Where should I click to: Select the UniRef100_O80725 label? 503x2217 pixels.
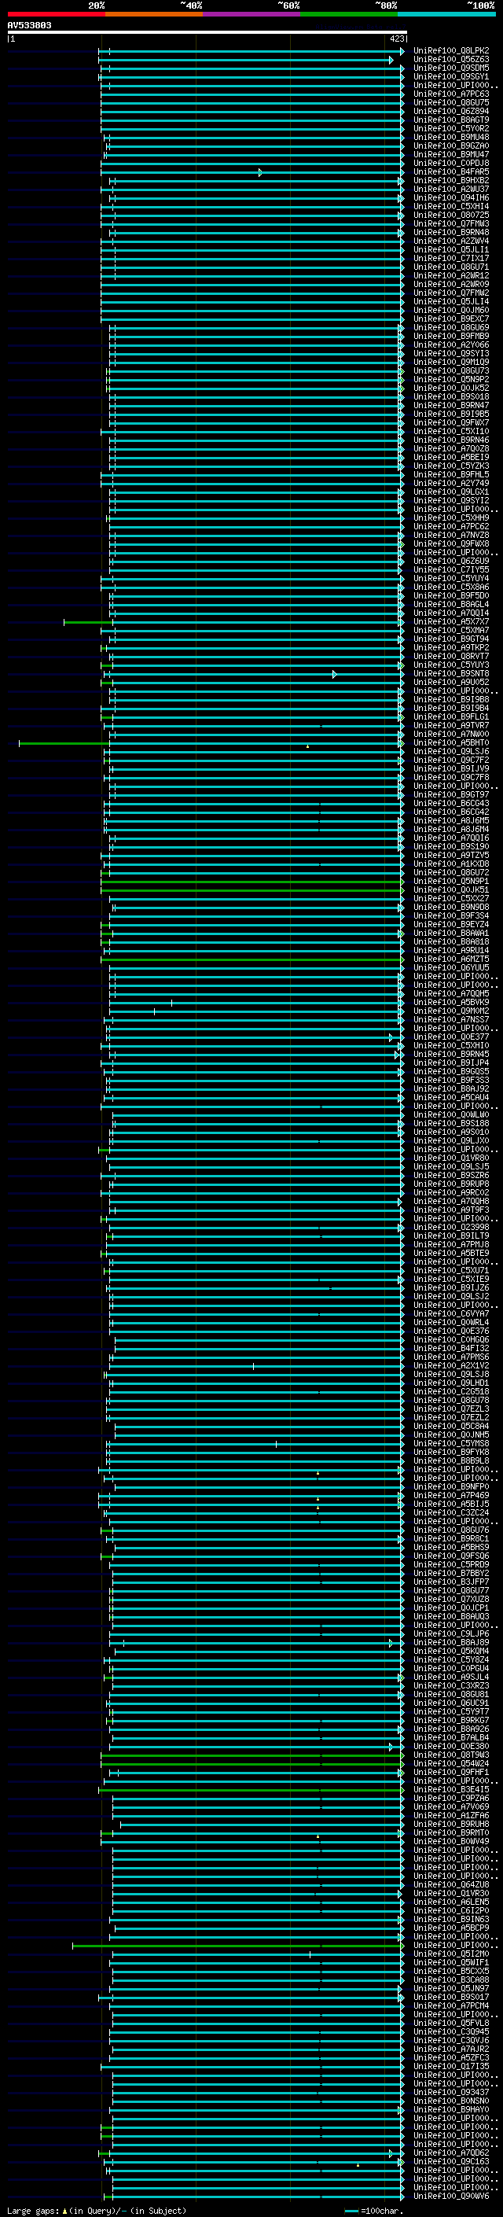click(451, 215)
